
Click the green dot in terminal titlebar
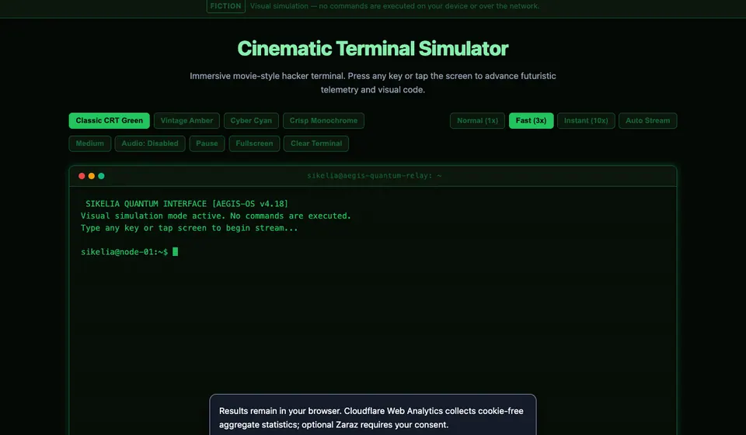tap(101, 176)
